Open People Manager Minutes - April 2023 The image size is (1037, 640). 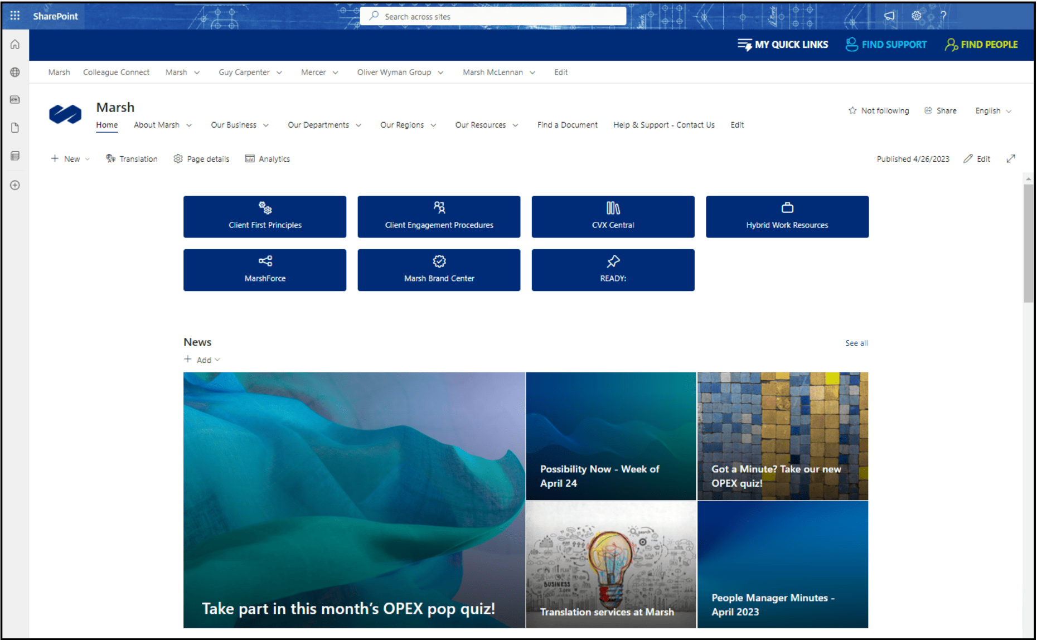tap(783, 565)
